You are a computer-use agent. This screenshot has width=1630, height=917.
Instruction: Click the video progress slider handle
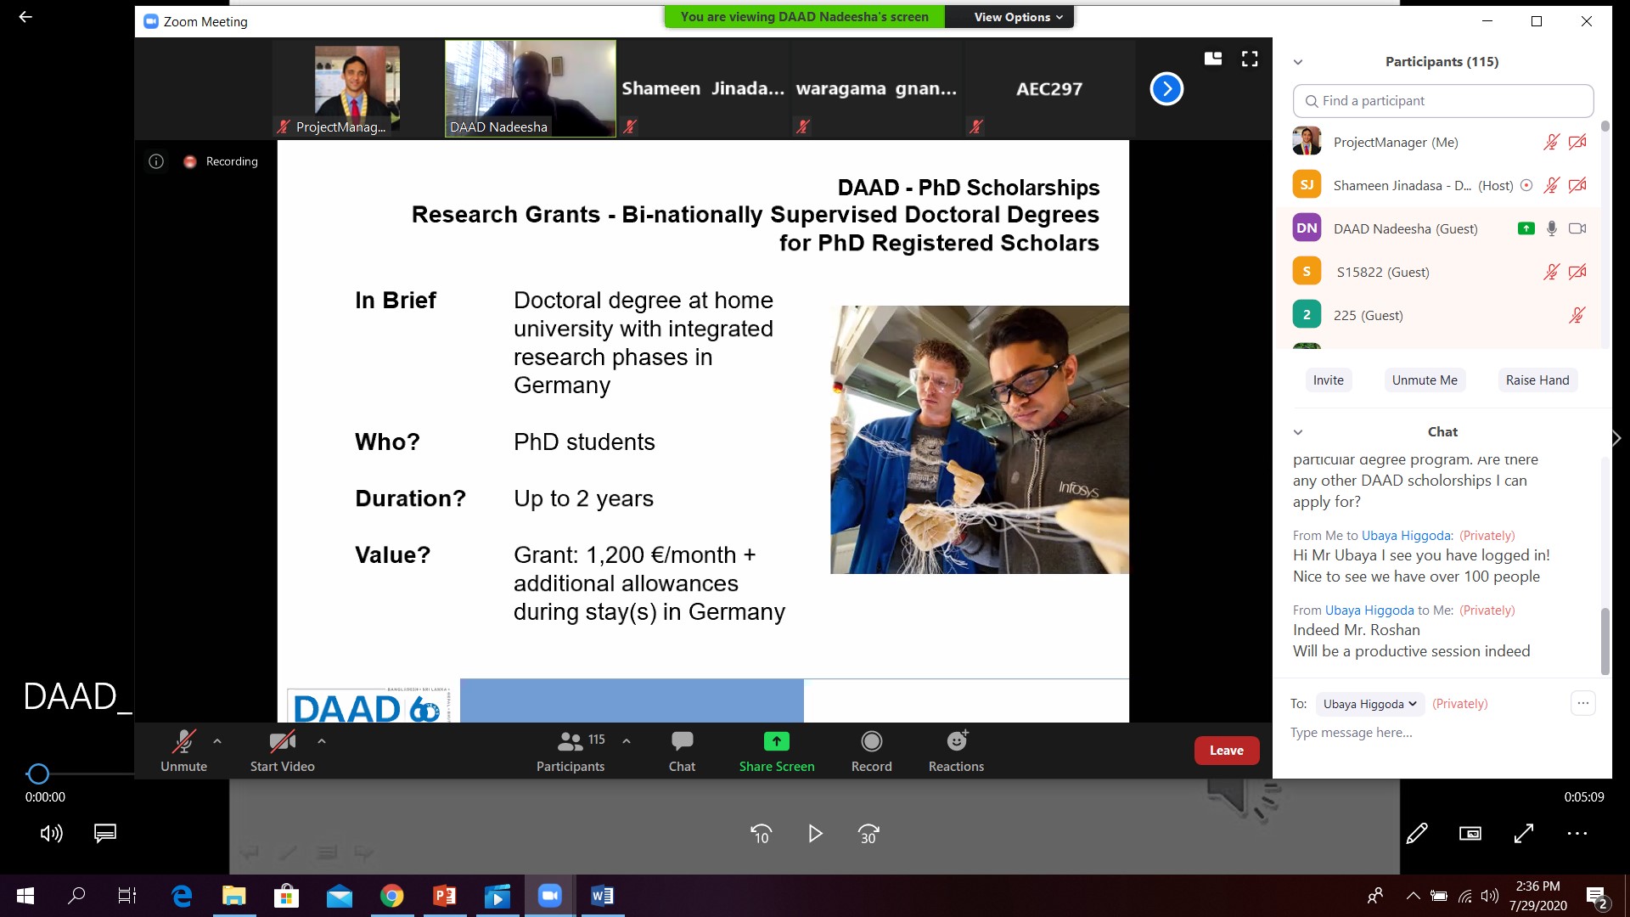point(38,774)
